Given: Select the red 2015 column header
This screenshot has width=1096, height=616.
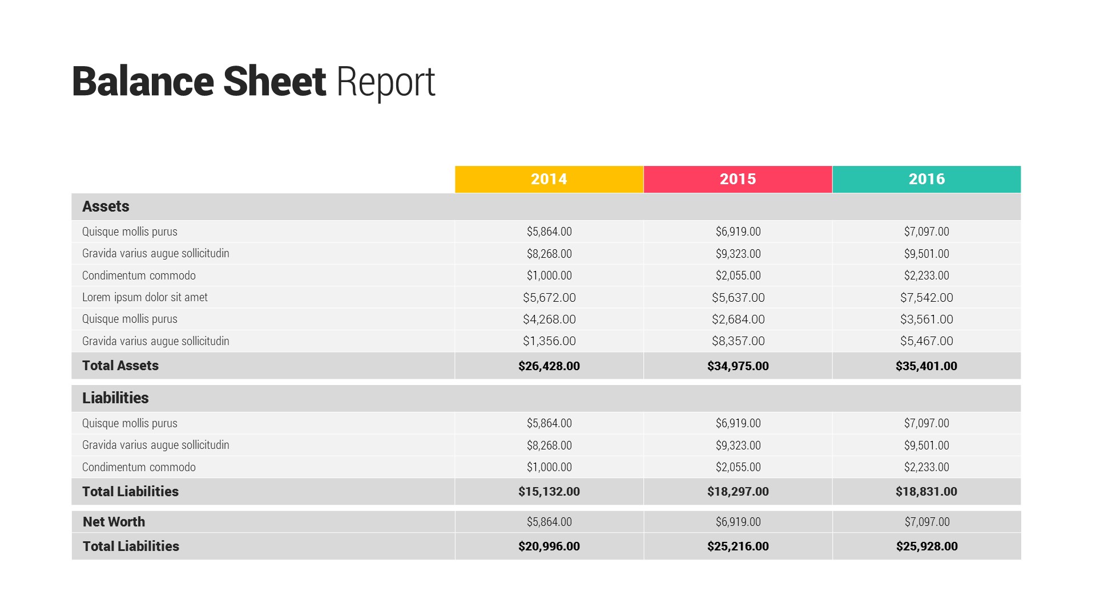Looking at the screenshot, I should pos(738,179).
